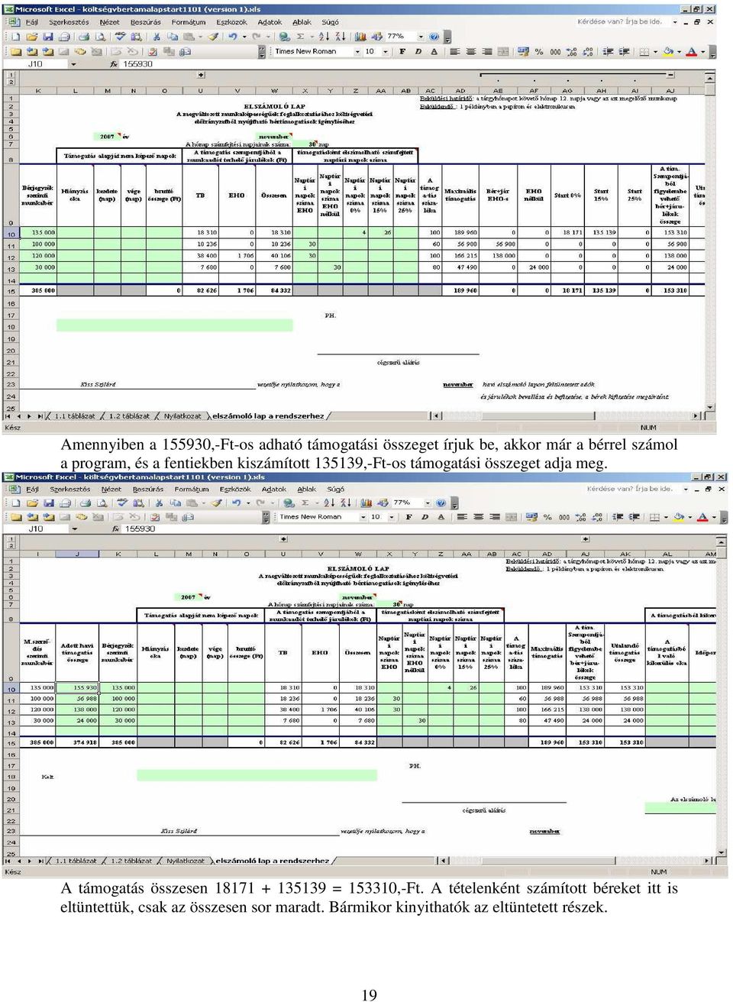Click Sort Ascending icon in upper Excel toolbar

coord(322,36)
